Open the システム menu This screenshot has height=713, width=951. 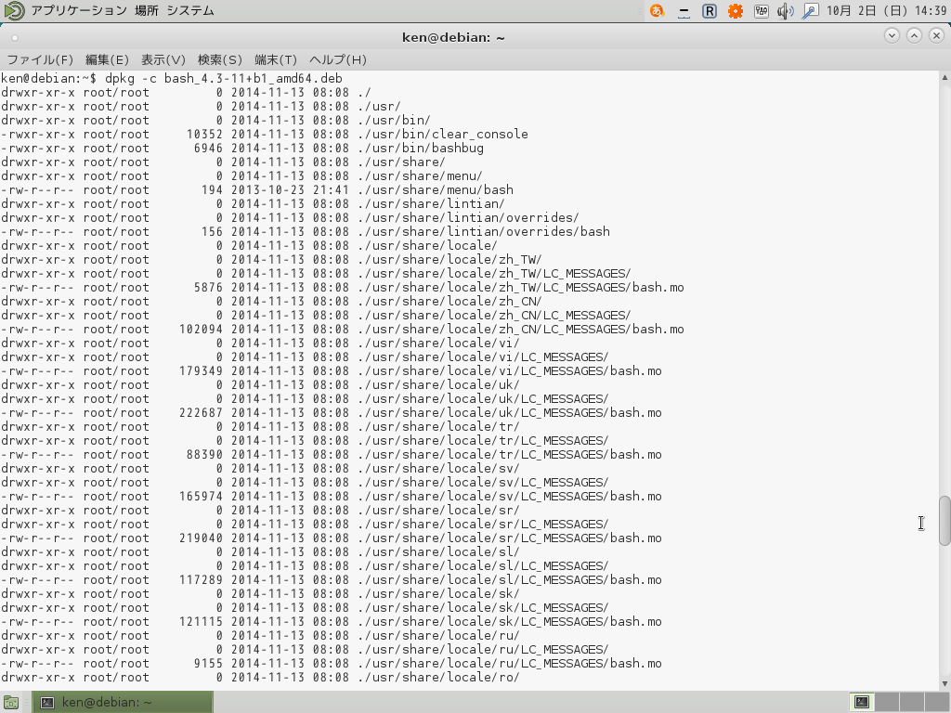point(189,11)
